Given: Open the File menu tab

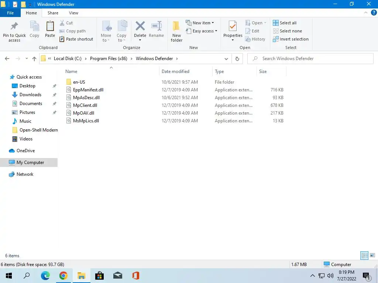Looking at the screenshot, I should click(10, 13).
